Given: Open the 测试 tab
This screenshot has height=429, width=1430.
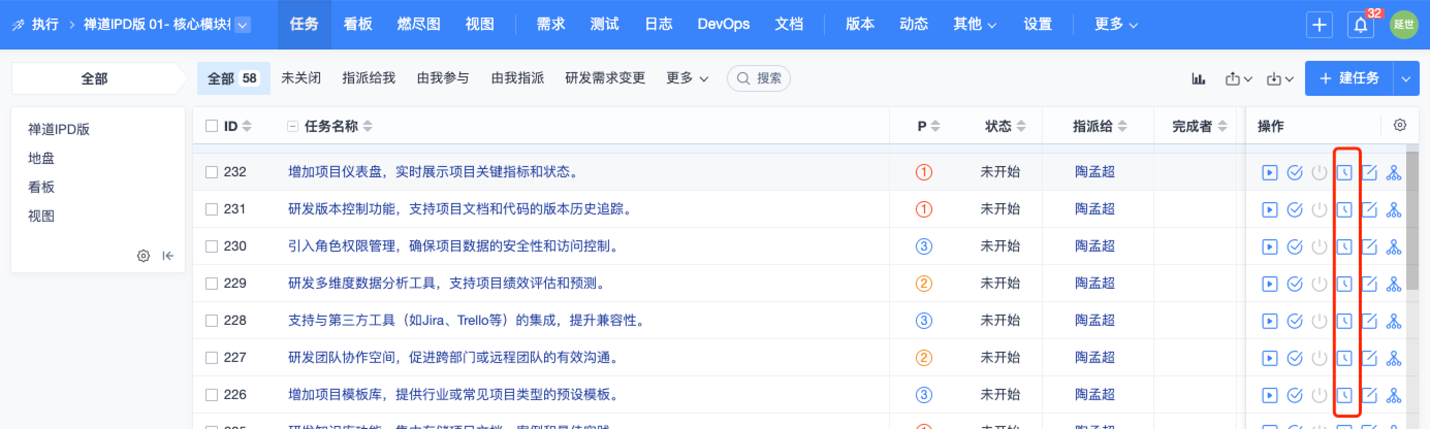Looking at the screenshot, I should 605,24.
